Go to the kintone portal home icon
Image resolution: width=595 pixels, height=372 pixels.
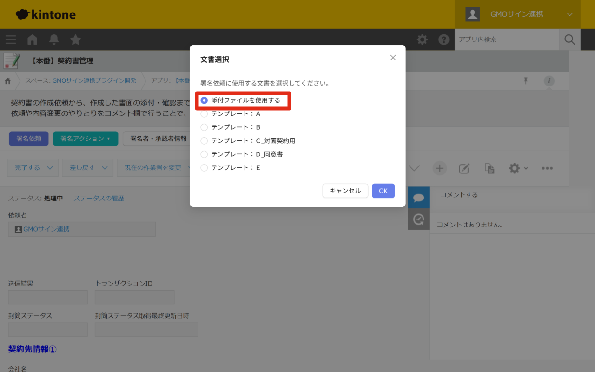(32, 40)
